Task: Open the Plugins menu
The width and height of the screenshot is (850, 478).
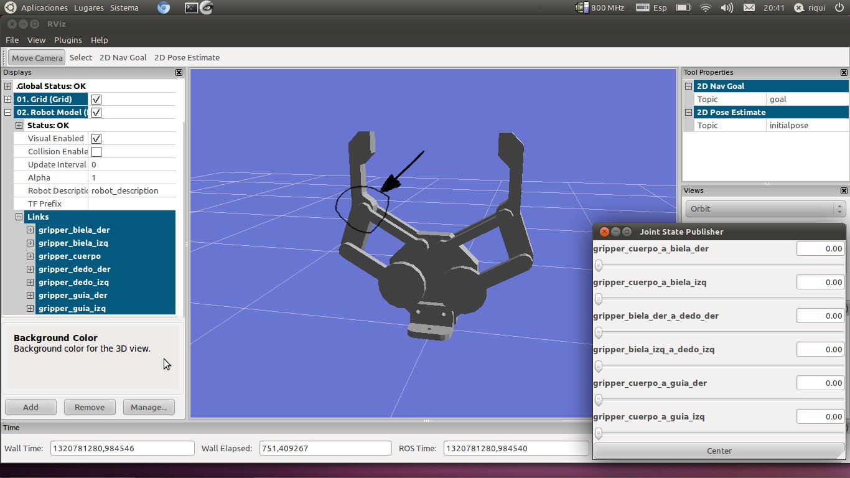Action: 68,40
